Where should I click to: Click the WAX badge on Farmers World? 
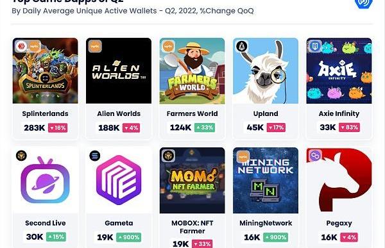pos(168,46)
